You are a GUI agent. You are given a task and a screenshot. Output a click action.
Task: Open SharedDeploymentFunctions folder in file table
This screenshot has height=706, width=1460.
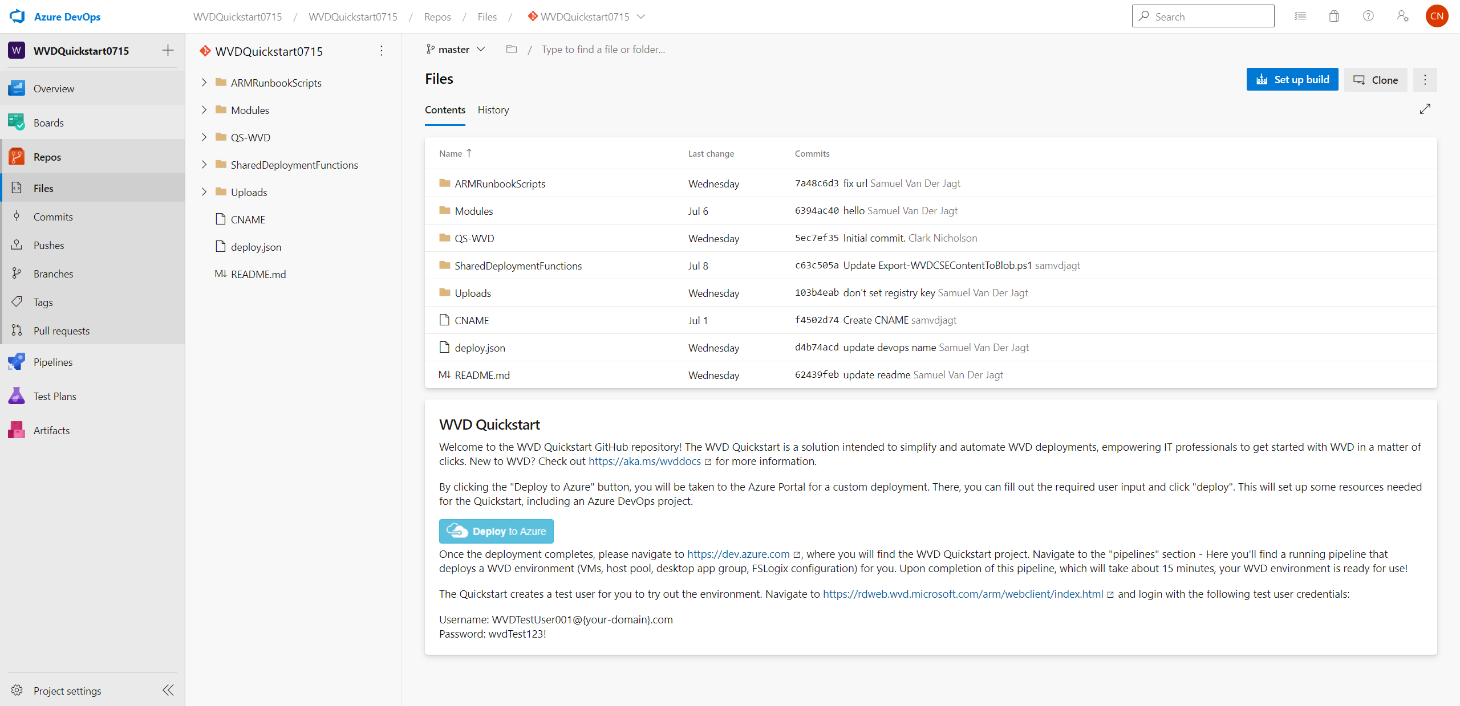518,266
